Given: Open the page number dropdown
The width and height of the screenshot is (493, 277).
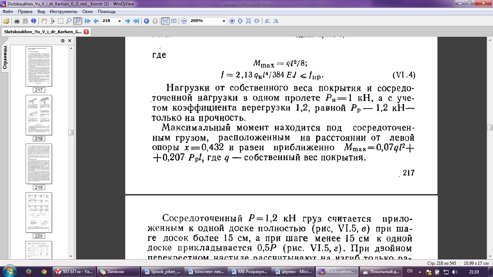Looking at the screenshot, I should 119,21.
